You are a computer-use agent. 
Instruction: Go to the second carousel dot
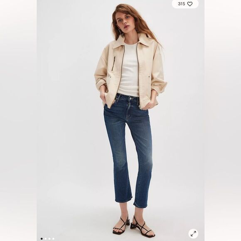(45, 239)
